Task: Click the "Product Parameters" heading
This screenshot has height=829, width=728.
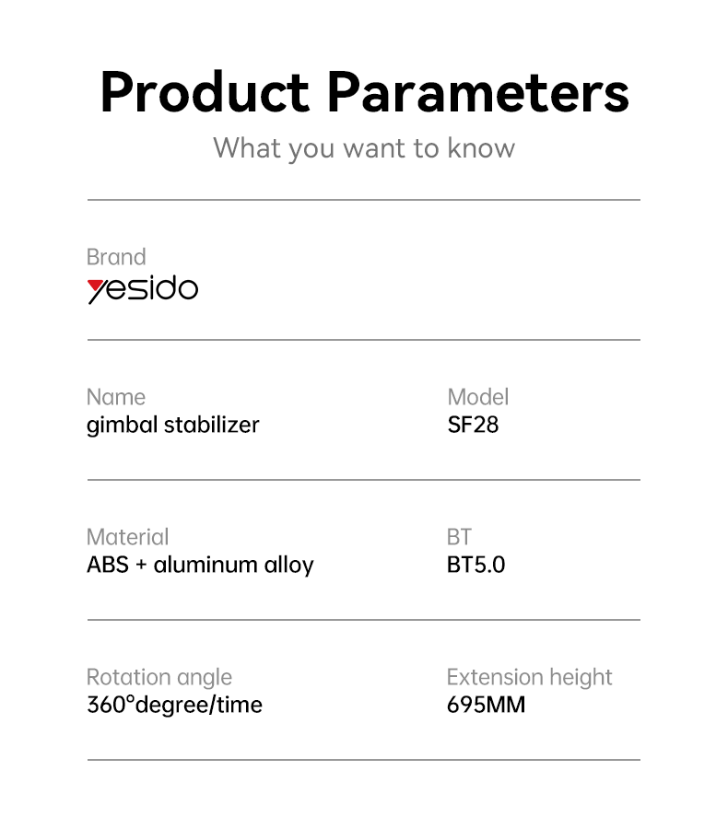Action: 364,92
